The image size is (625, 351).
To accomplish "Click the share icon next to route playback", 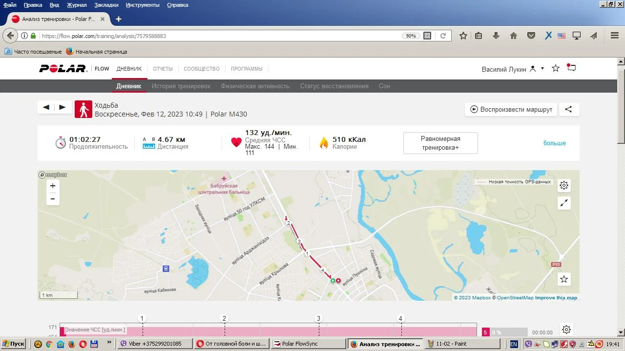I will pos(568,109).
